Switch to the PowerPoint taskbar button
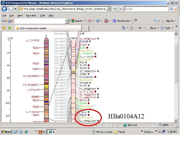 point(42,132)
